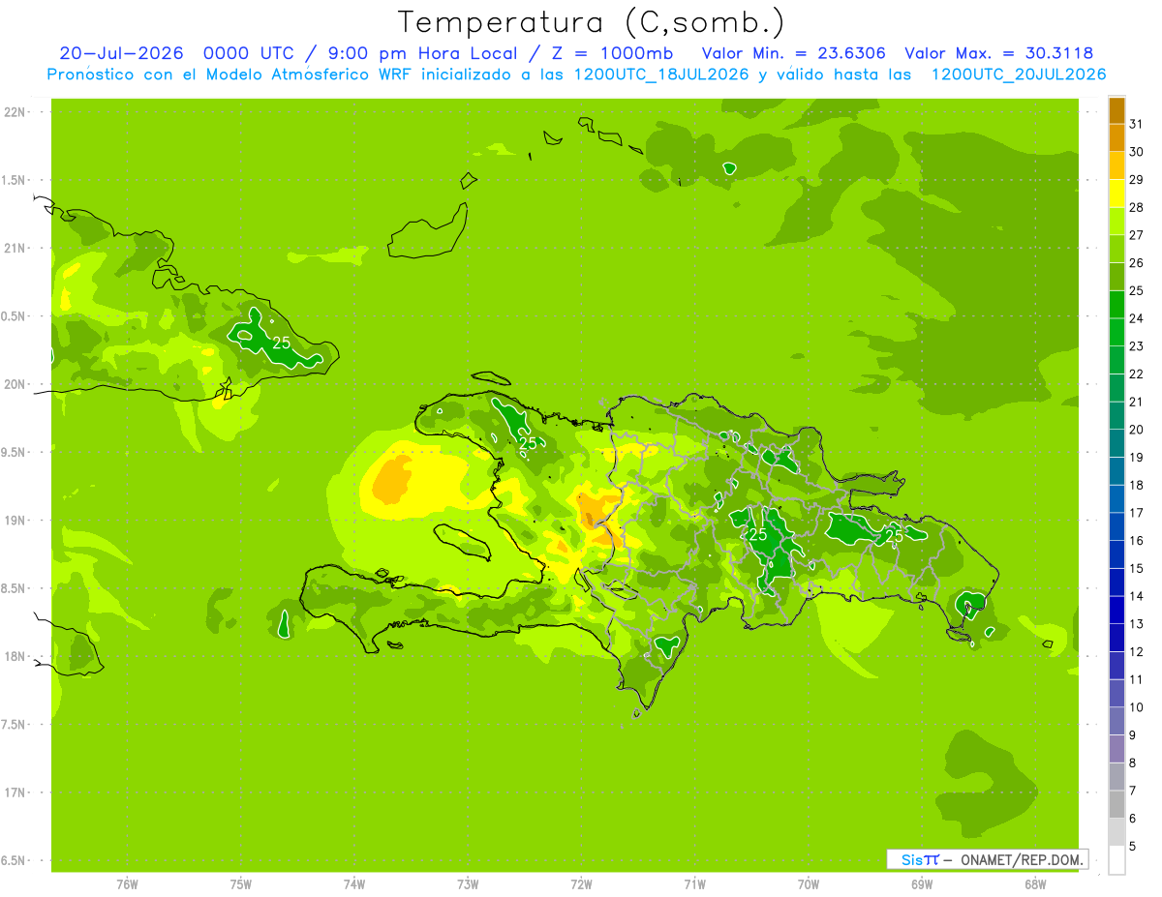Click the '69W' longitude label
Screen dimensions: 1162x897
[x=922, y=883]
